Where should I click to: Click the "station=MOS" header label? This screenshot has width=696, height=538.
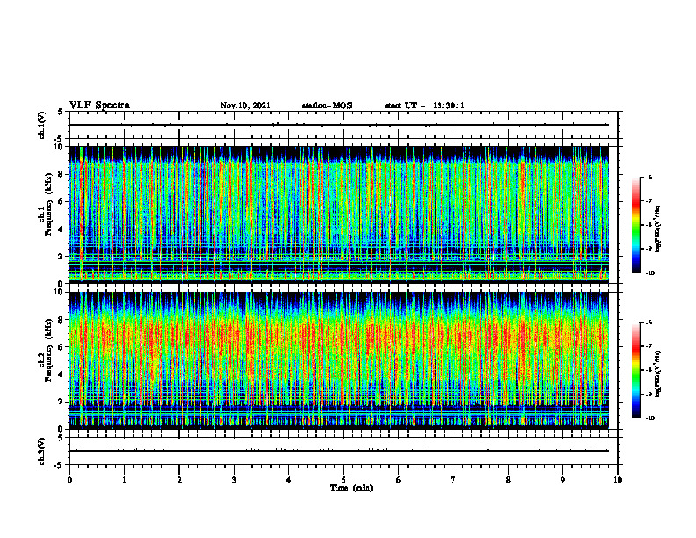[327, 105]
